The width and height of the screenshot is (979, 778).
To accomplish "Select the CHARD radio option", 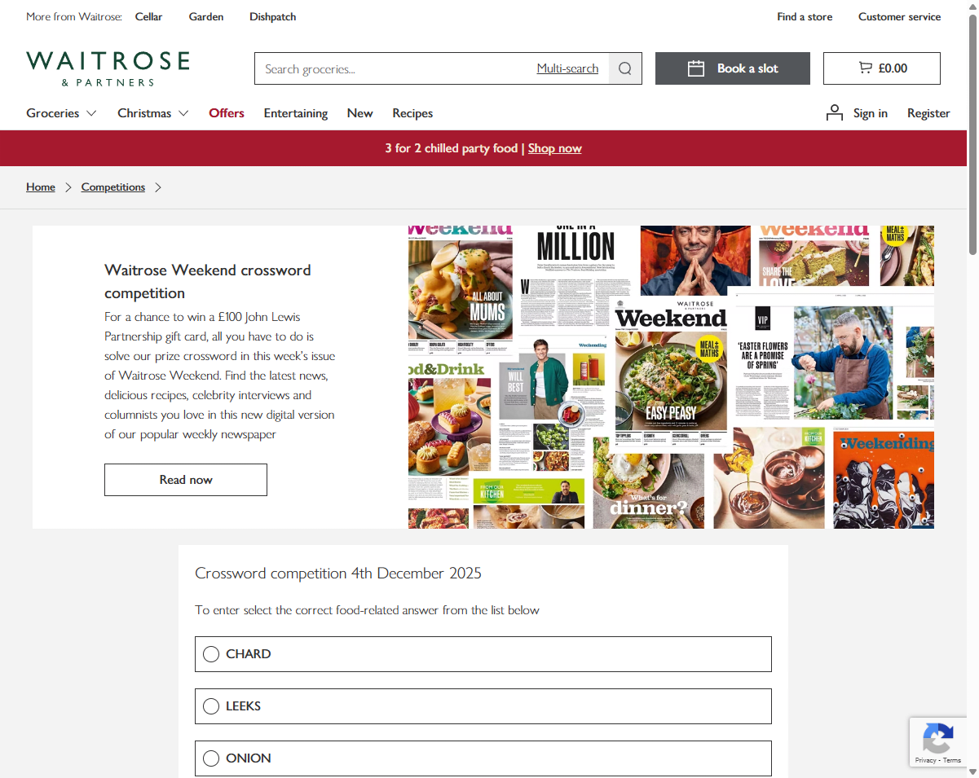I will click(211, 654).
